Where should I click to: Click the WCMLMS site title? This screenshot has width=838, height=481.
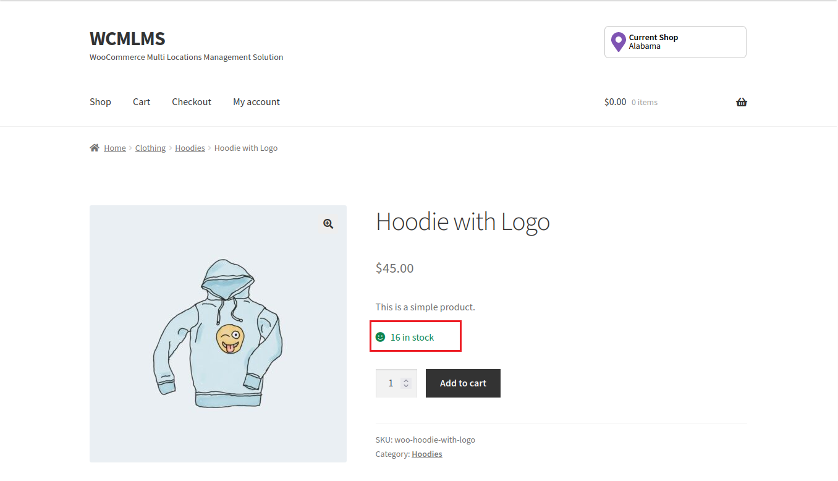pyautogui.click(x=127, y=38)
